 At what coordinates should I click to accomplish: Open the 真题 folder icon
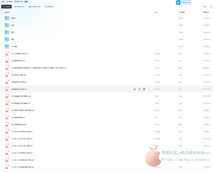(x=7, y=39)
